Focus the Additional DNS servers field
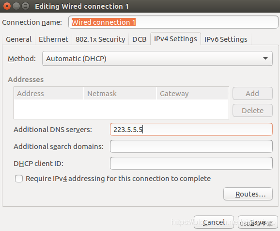This screenshot has width=280, height=231. tap(191, 130)
